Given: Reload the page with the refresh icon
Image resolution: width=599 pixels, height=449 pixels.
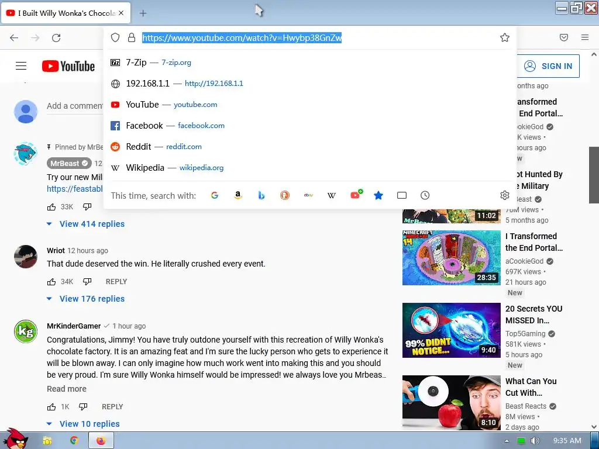Looking at the screenshot, I should coord(56,37).
